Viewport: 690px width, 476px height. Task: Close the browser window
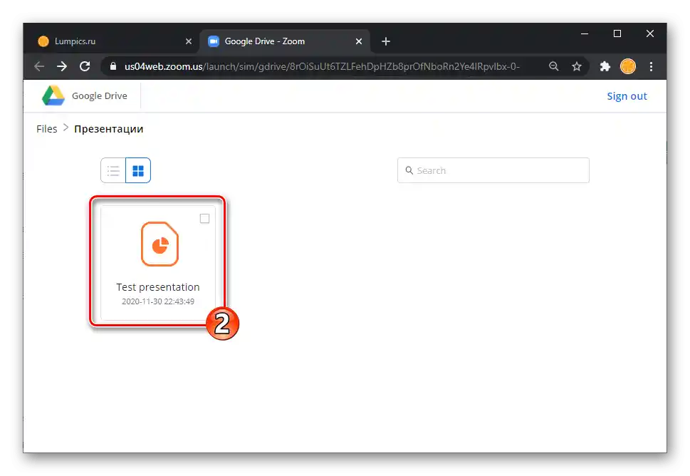pos(650,34)
